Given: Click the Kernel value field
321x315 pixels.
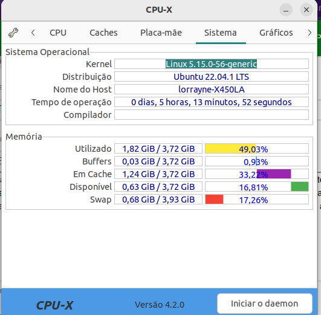Looking at the screenshot, I should [x=212, y=64].
